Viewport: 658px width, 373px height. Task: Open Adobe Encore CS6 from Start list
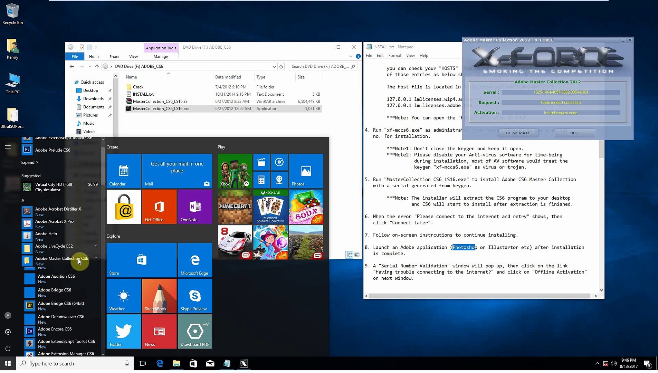(30, 331)
